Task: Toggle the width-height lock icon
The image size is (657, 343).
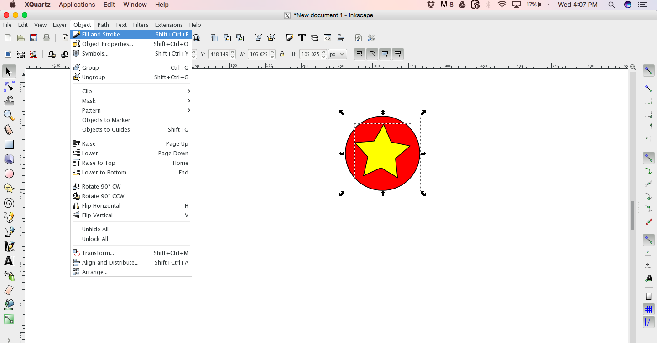Action: click(282, 54)
